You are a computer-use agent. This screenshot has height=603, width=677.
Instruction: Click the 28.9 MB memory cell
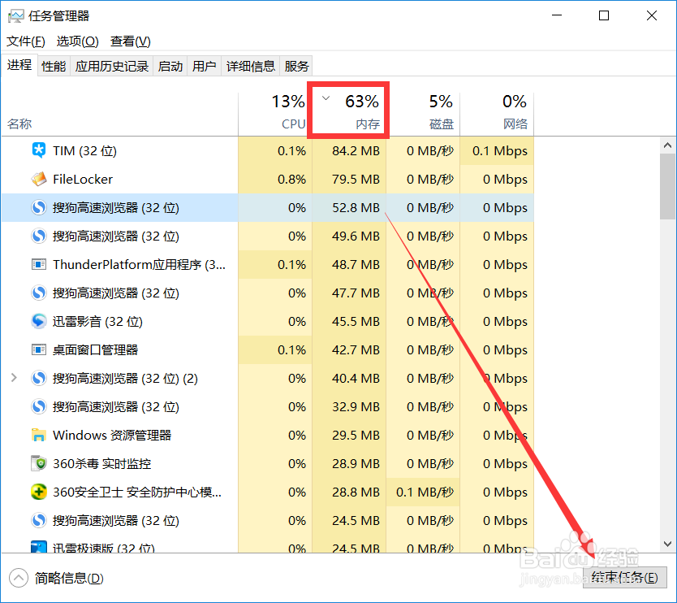[x=349, y=463]
